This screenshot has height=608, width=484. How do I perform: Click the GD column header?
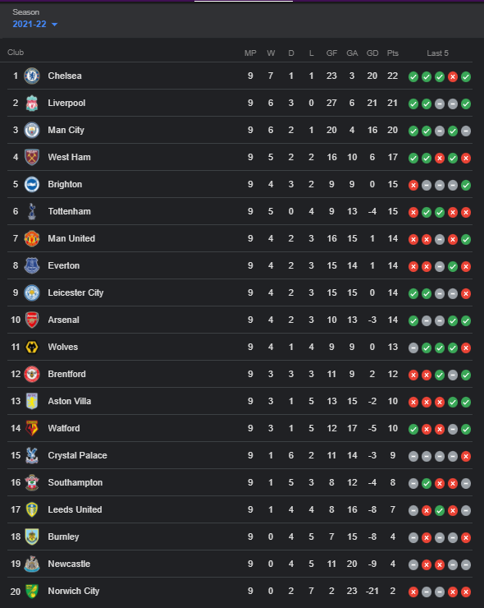[x=372, y=53]
